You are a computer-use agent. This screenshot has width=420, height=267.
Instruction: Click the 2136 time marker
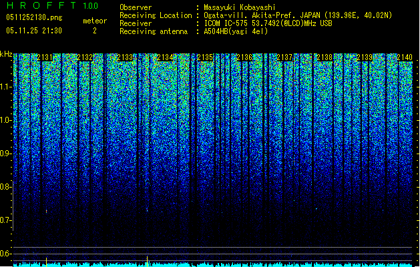click(x=244, y=57)
